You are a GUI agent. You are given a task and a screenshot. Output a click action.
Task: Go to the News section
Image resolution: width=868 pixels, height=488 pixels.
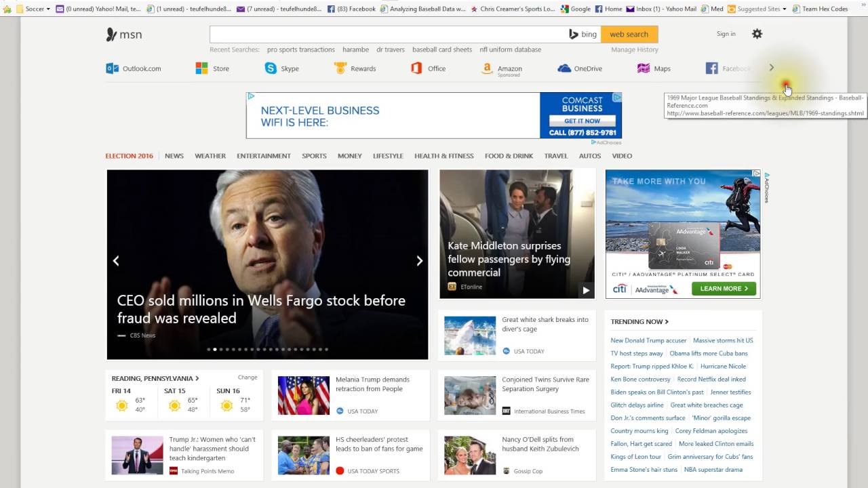click(174, 156)
